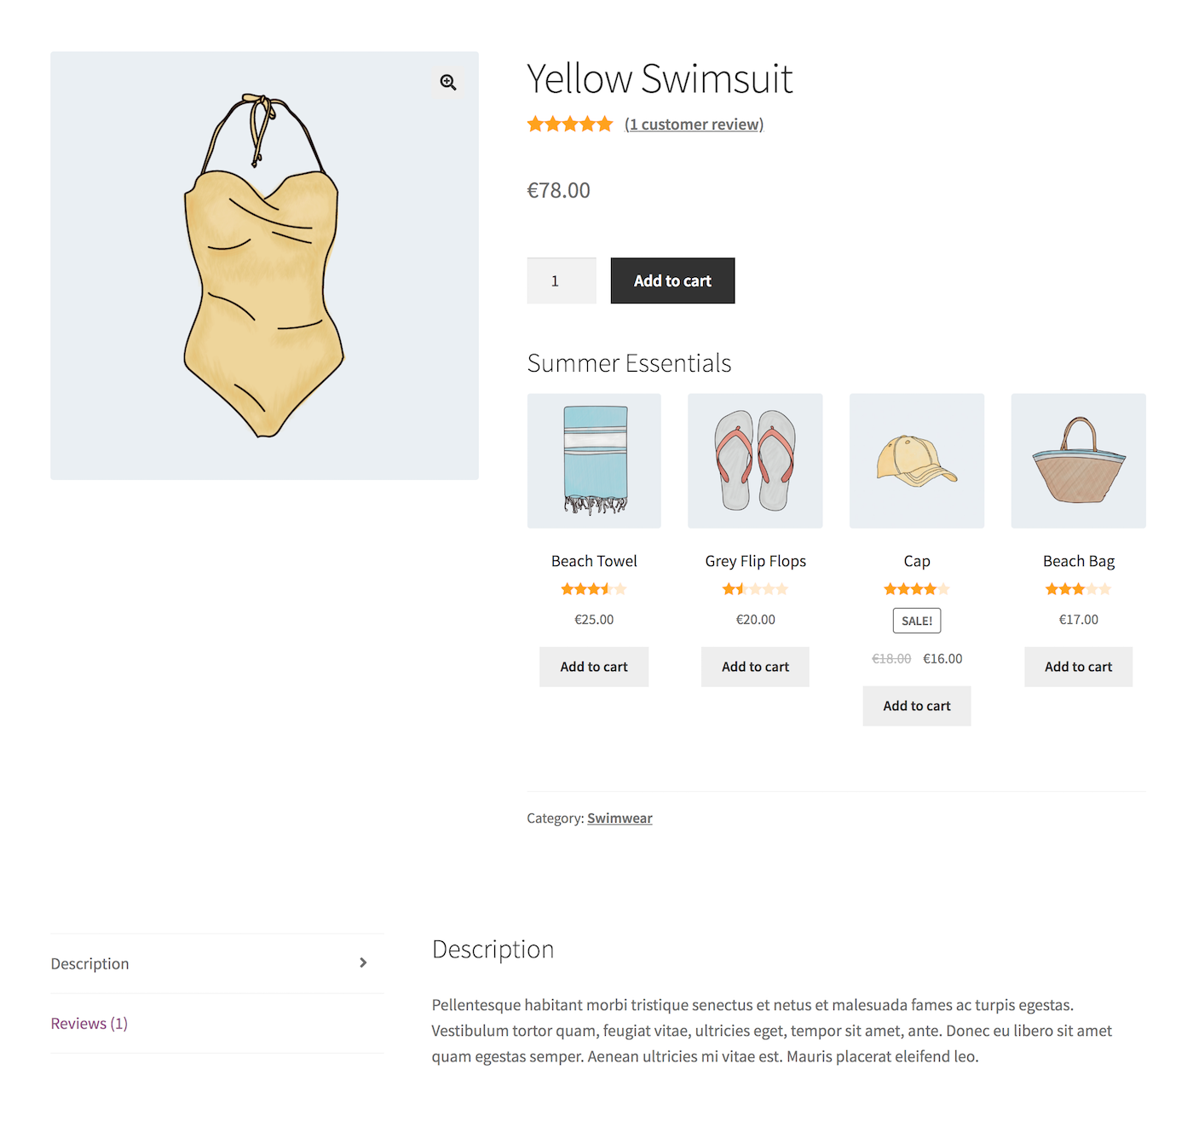Screen dimensions: 1193x1133
Task: Click the product gallery swimsuit image
Action: pos(264,263)
